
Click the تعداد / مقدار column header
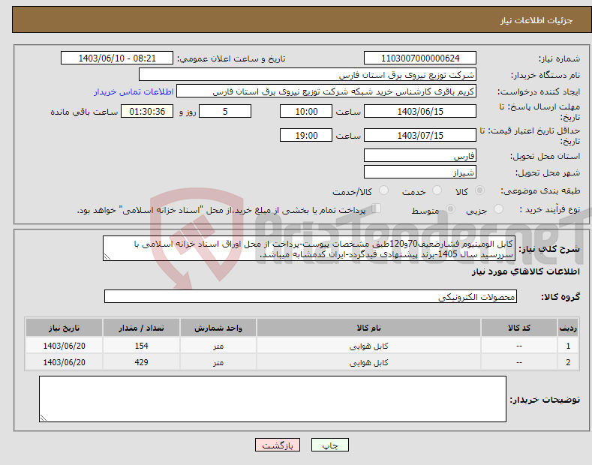141,328
